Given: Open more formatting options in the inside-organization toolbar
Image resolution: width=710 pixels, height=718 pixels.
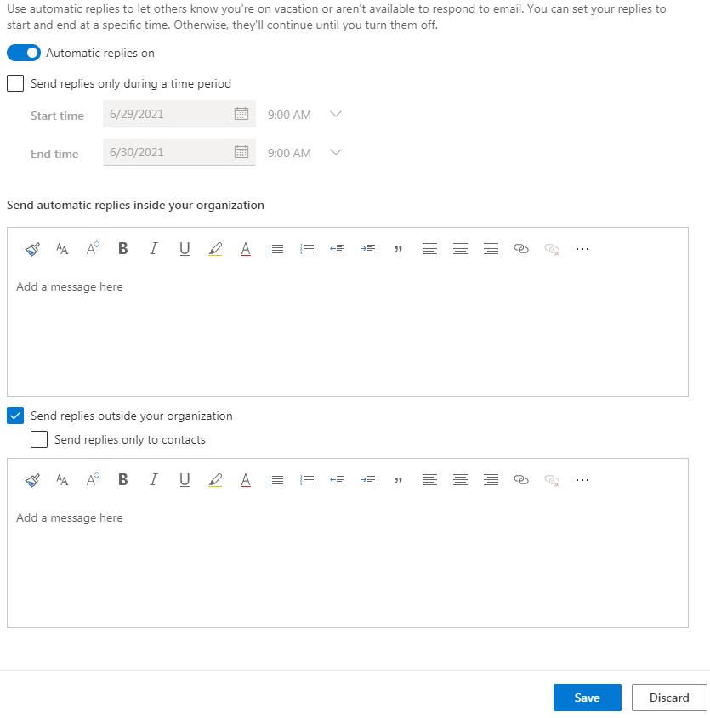Looking at the screenshot, I should (582, 249).
